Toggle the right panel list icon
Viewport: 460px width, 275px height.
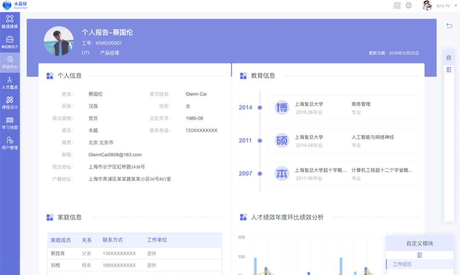click(448, 70)
